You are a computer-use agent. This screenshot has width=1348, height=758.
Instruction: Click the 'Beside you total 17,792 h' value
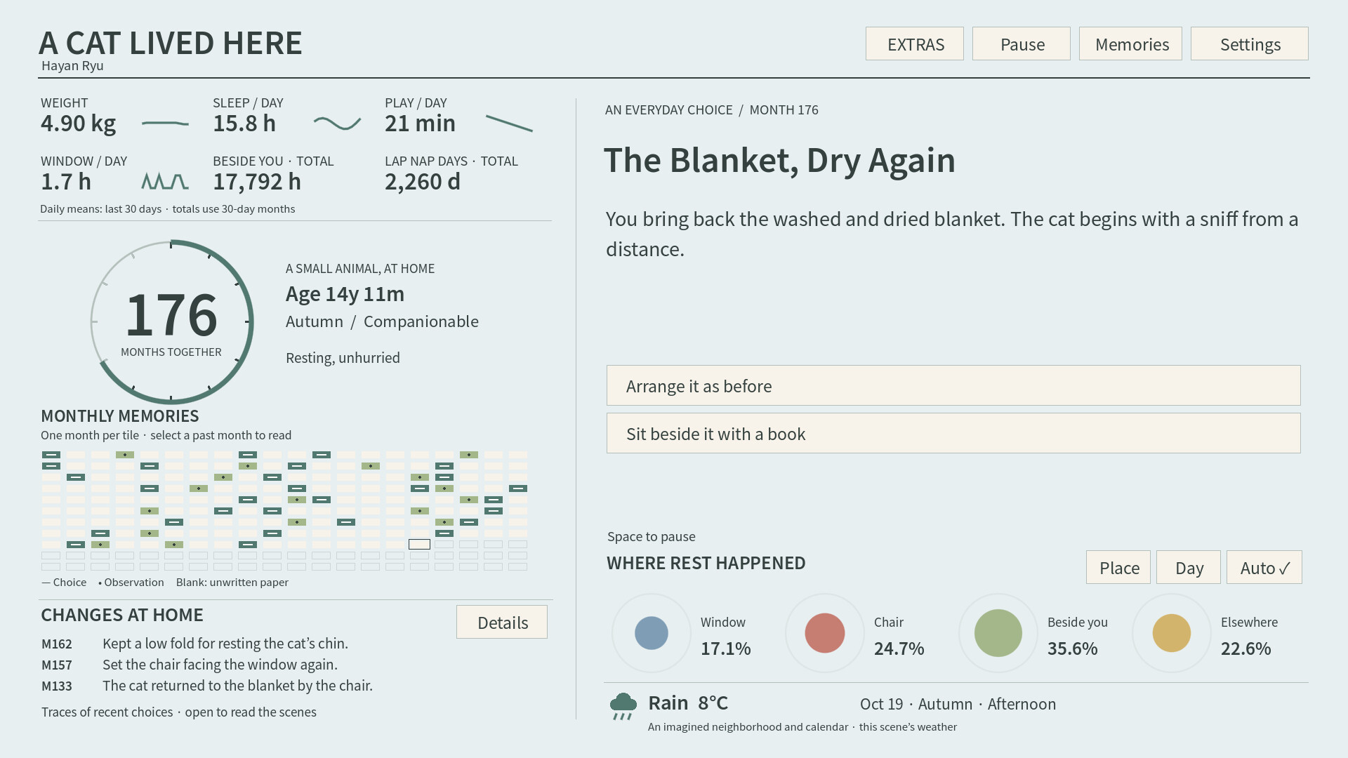click(257, 182)
